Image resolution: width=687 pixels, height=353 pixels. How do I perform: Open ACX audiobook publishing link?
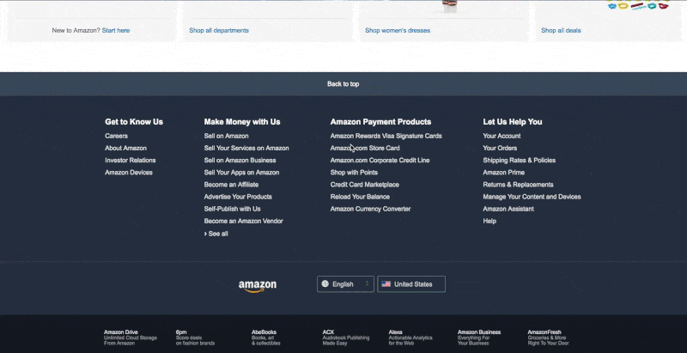(x=346, y=338)
